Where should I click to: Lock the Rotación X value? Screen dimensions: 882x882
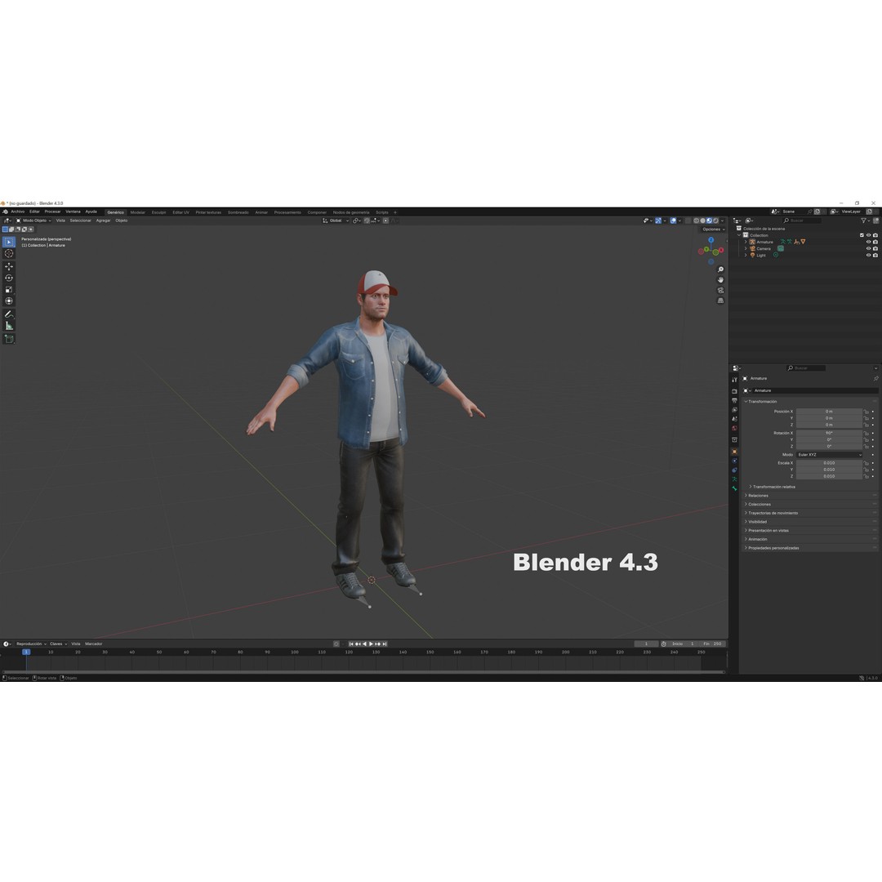pyautogui.click(x=866, y=433)
